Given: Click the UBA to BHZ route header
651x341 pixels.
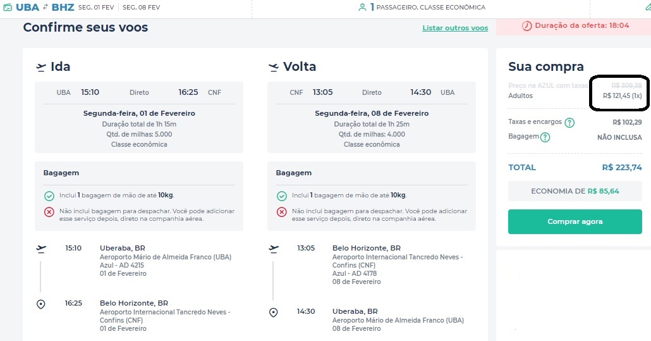Looking at the screenshot, I should (x=45, y=7).
